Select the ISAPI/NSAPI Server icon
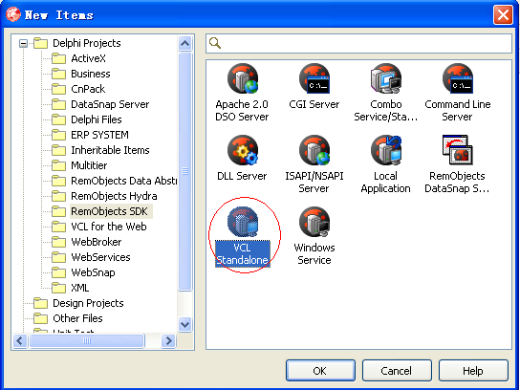 (x=314, y=150)
